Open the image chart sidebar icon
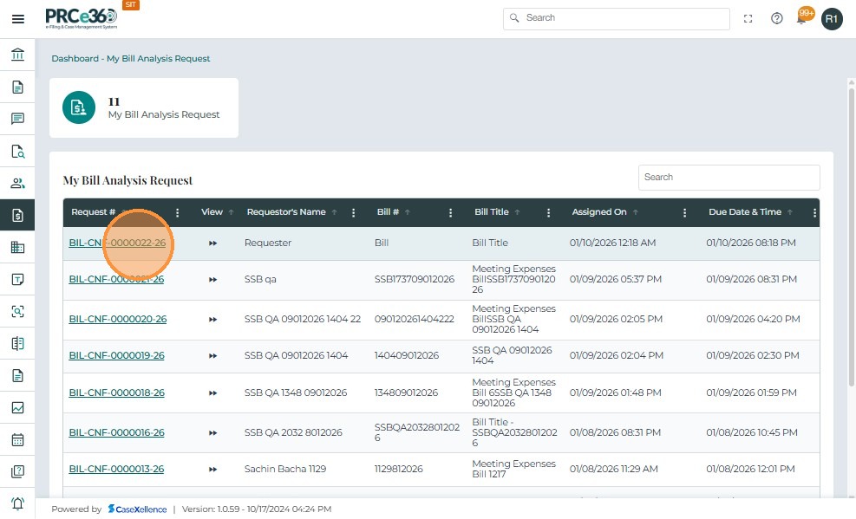Image resolution: width=856 pixels, height=519 pixels. pos(17,407)
